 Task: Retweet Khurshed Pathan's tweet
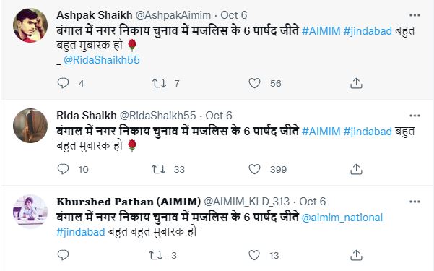click(x=155, y=255)
